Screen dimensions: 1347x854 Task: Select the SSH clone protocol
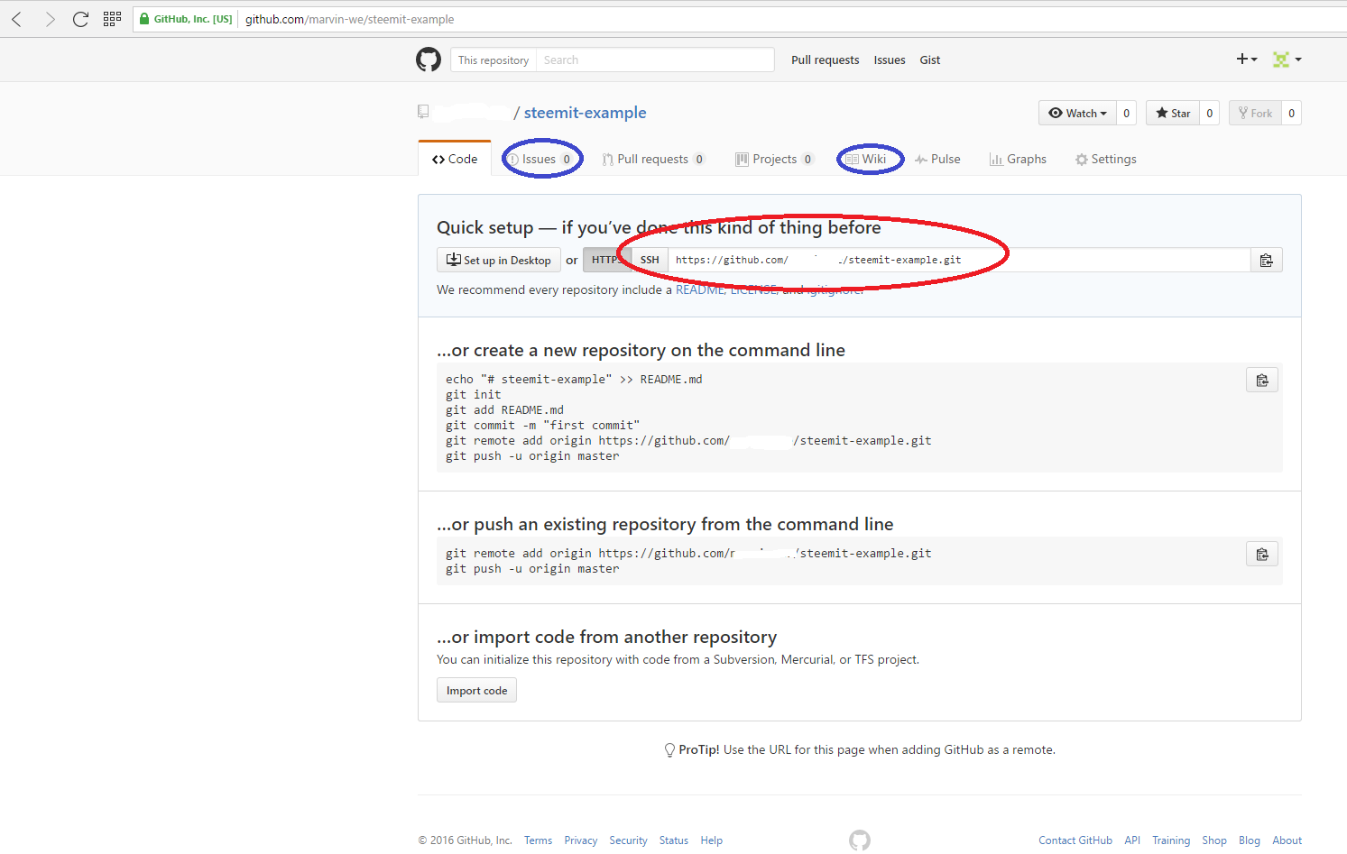[x=650, y=260]
